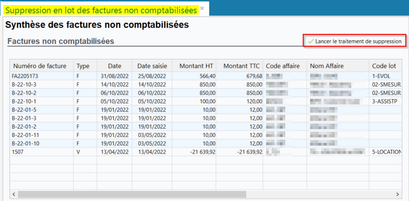Click the Type column header
This screenshot has height=201, width=409.
point(83,66)
